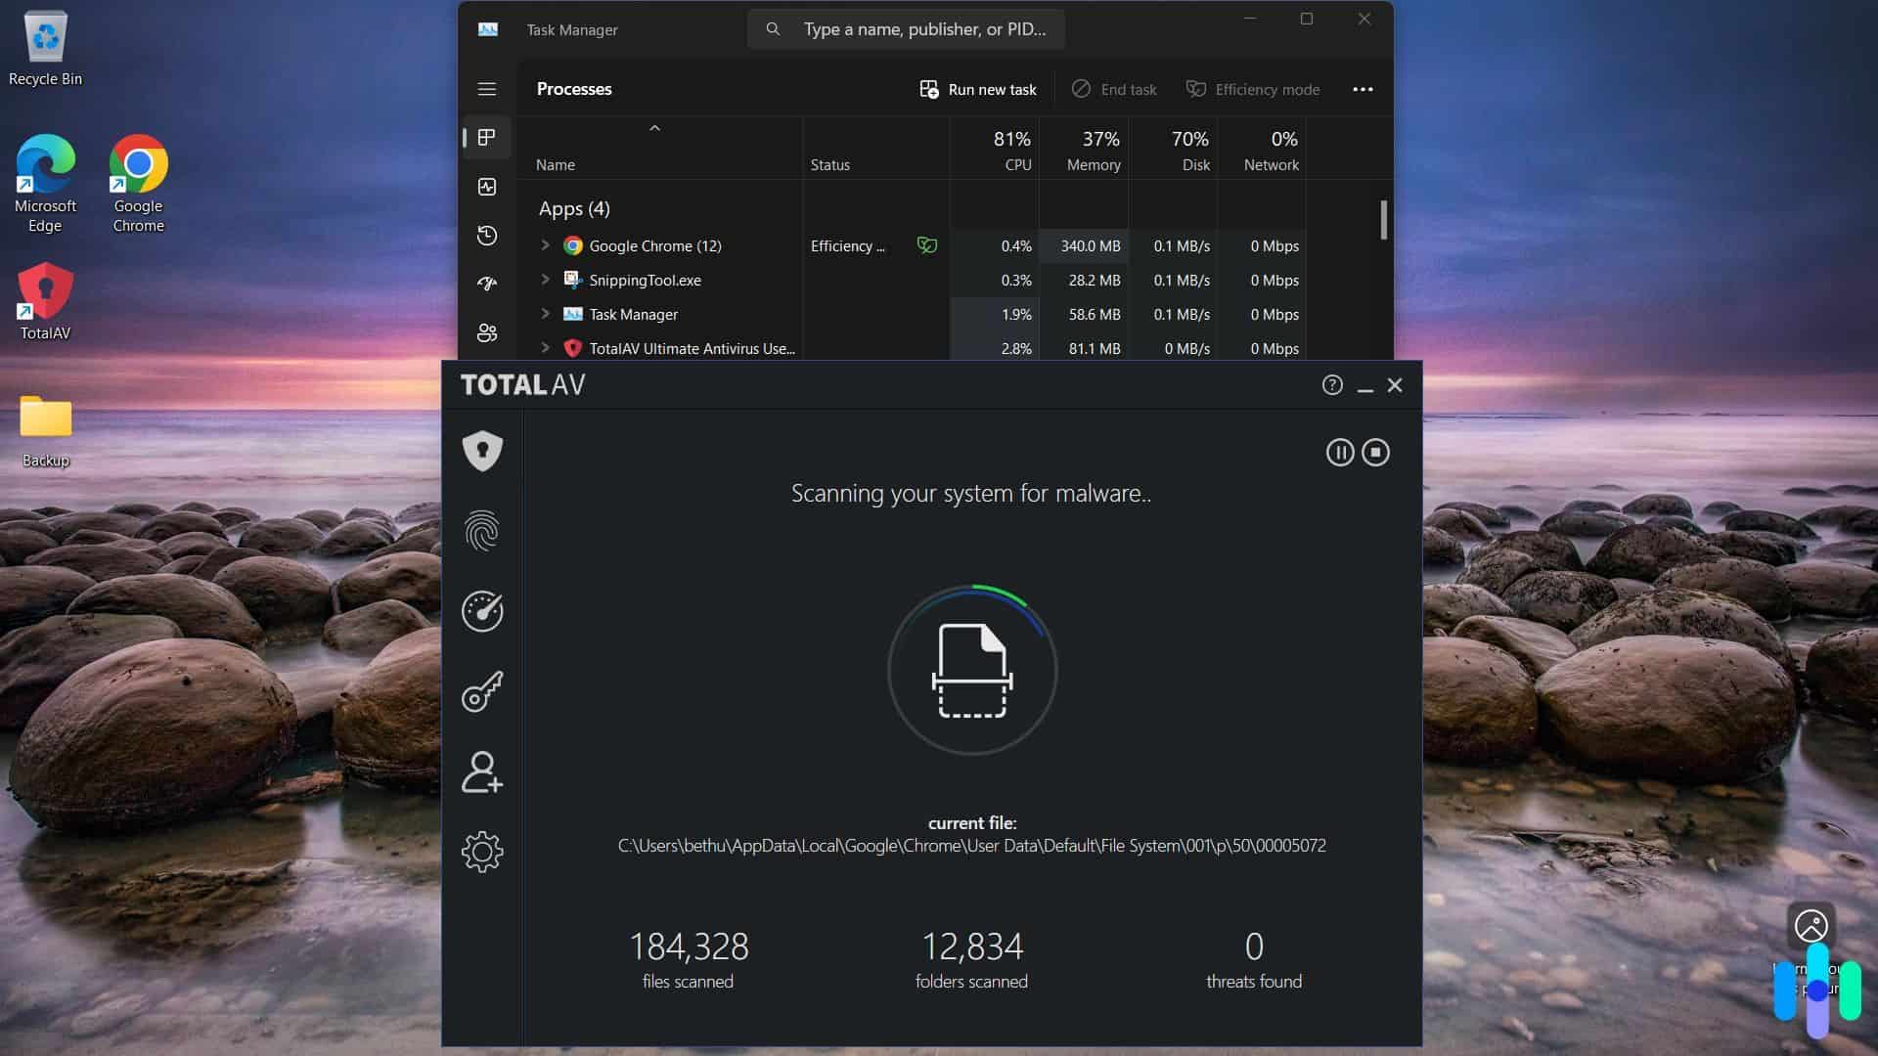Open TotalAV settings gear
The height and width of the screenshot is (1056, 1878).
point(482,852)
